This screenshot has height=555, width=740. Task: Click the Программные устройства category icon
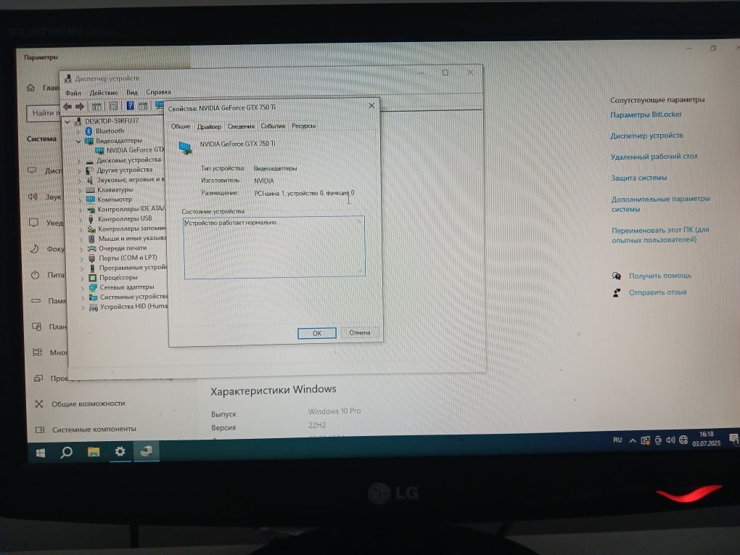coord(93,268)
